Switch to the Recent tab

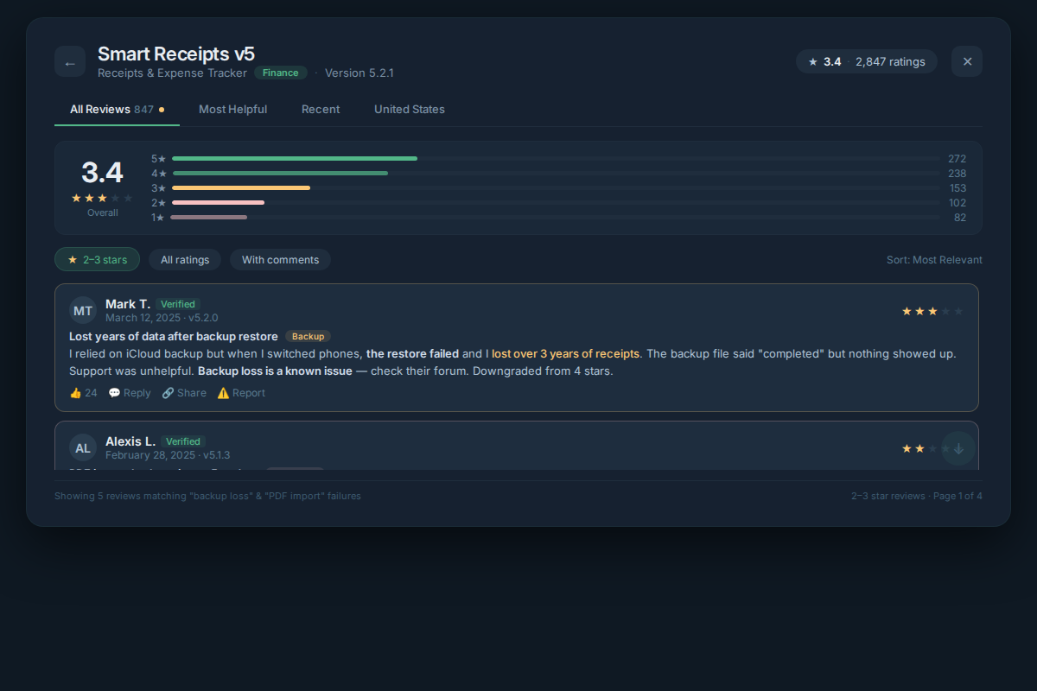tap(321, 110)
